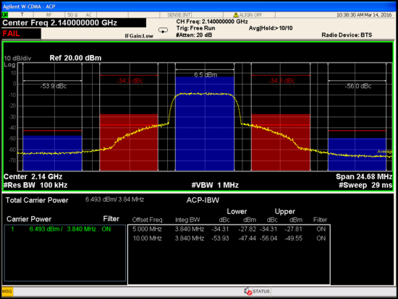Click Trig: Free Run text
398x299 pixels.
195,28
